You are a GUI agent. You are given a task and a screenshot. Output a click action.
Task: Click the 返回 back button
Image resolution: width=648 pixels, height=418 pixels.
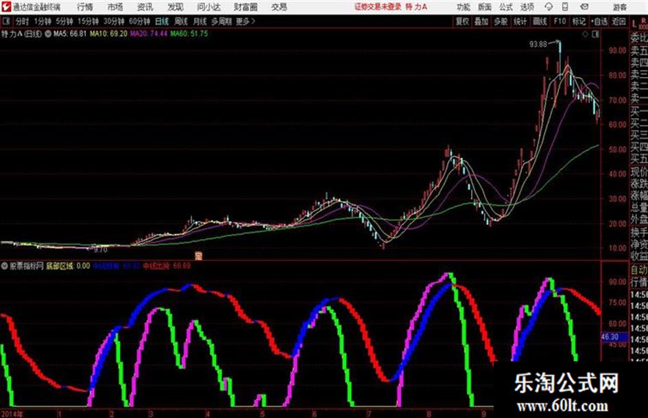pyautogui.click(x=619, y=21)
